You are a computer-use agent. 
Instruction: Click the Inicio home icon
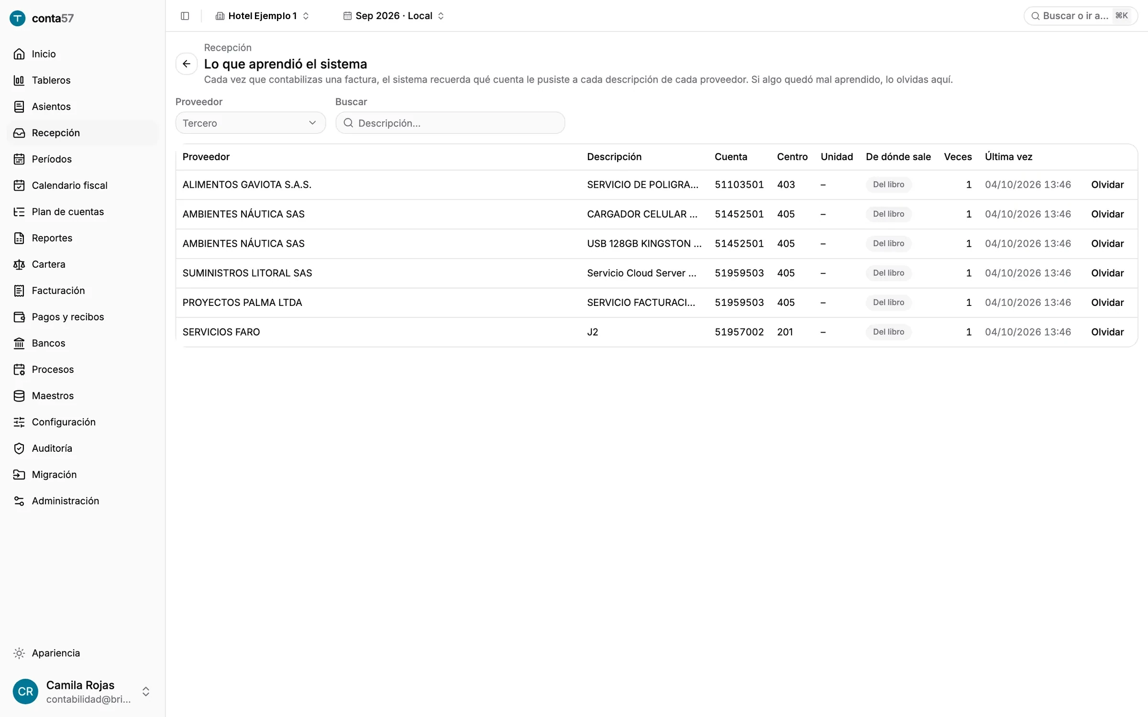pos(19,54)
